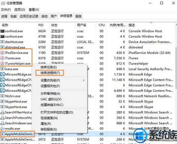The image size is (177, 144).
Task: Switch to the 服务 tab
Action: pos(78,16)
